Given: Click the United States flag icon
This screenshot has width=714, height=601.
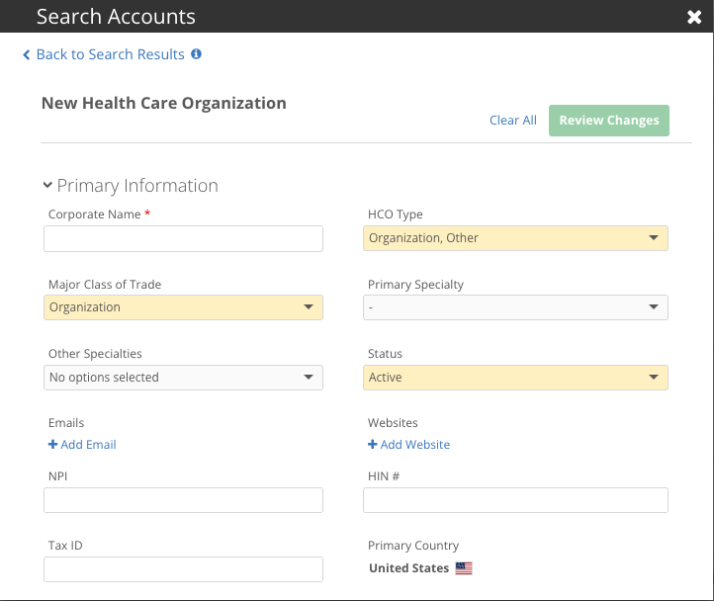Looking at the screenshot, I should 464,568.
